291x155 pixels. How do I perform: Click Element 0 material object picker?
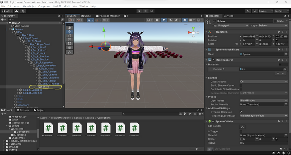pyautogui.click(x=285, y=69)
